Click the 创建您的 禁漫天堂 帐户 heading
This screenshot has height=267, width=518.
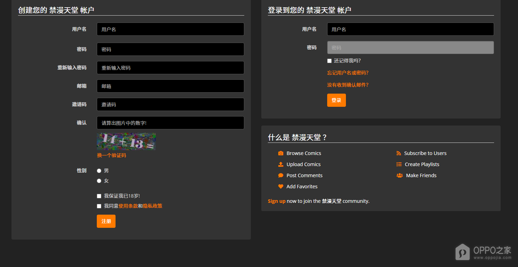point(56,10)
